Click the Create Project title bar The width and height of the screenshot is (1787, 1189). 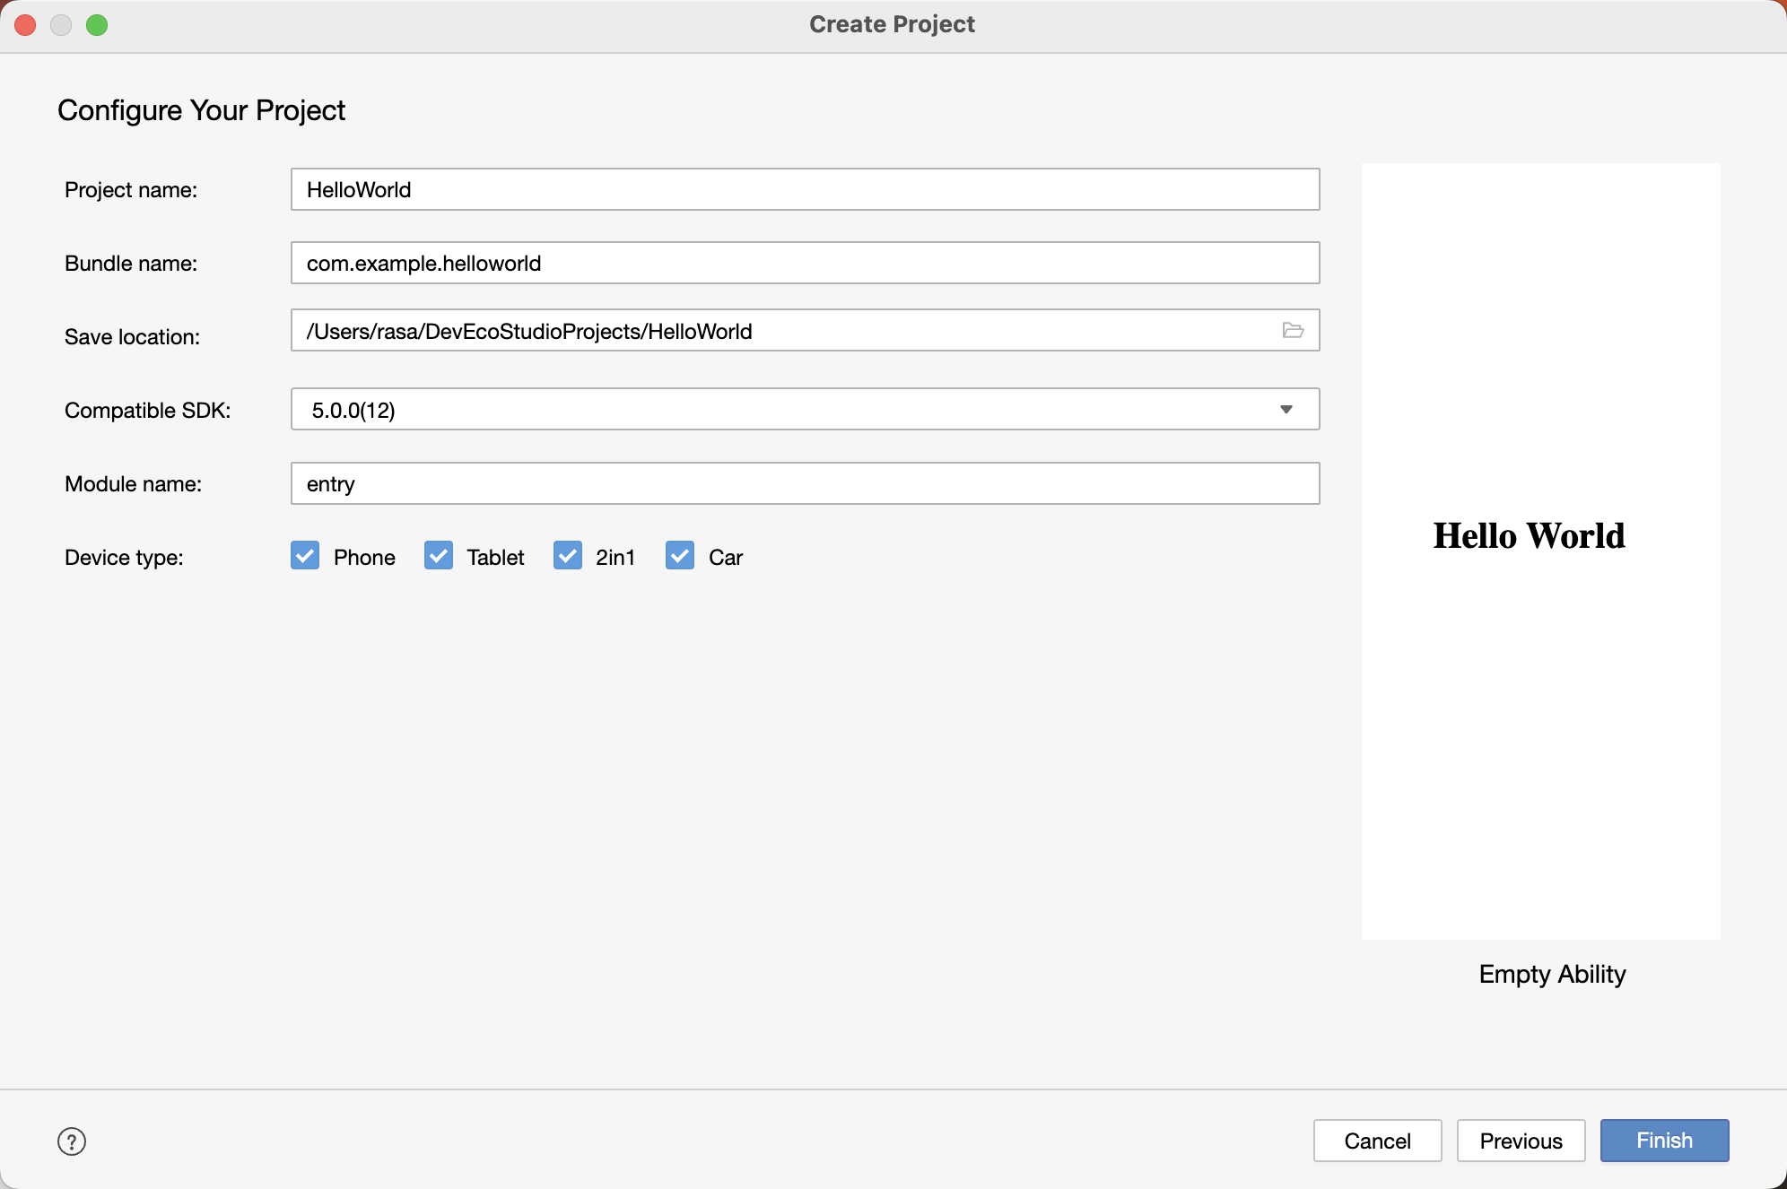click(892, 25)
